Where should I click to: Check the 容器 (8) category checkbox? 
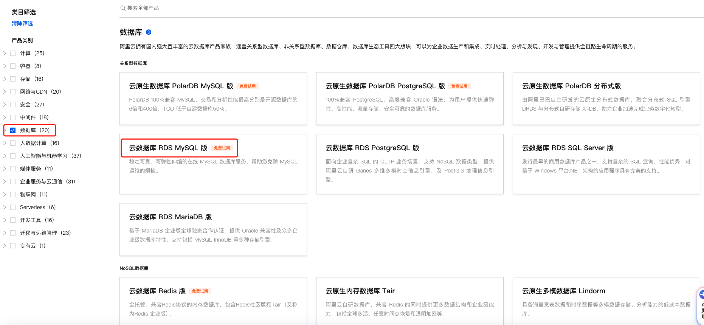[13, 66]
